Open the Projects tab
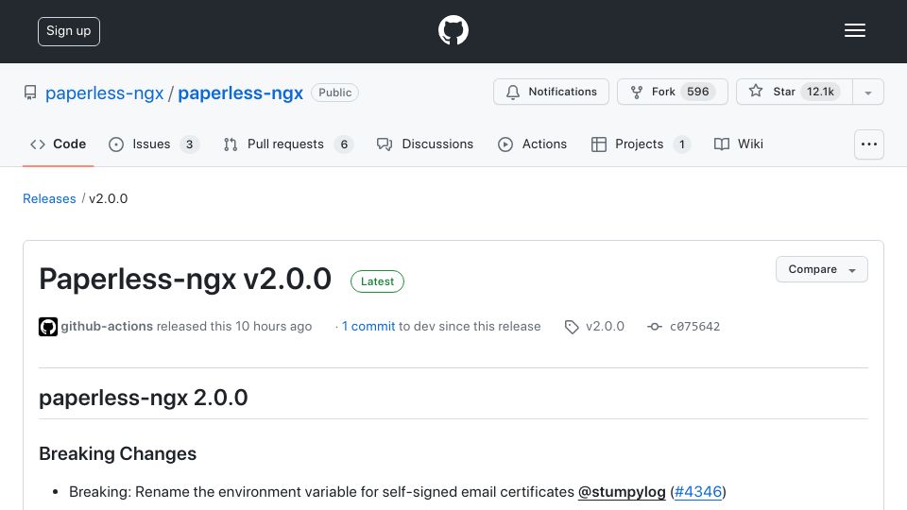 click(x=641, y=144)
